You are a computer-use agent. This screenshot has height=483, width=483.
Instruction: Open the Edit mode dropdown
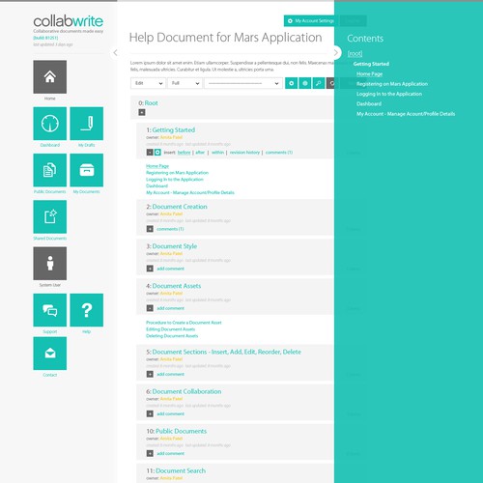pyautogui.click(x=148, y=83)
